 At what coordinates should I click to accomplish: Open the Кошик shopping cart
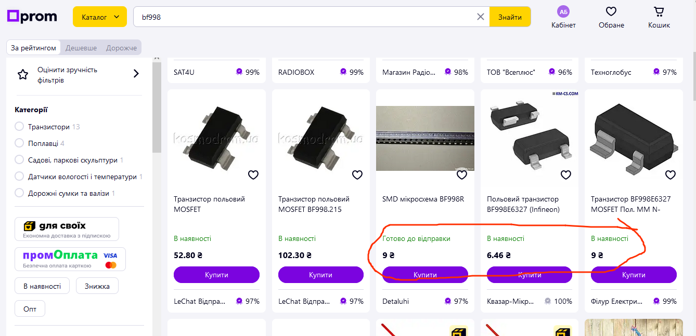tap(659, 11)
